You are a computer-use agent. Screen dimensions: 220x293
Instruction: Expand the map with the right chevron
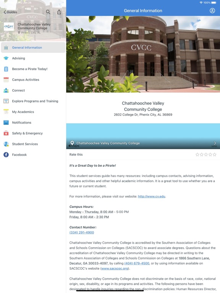[215, 143]
